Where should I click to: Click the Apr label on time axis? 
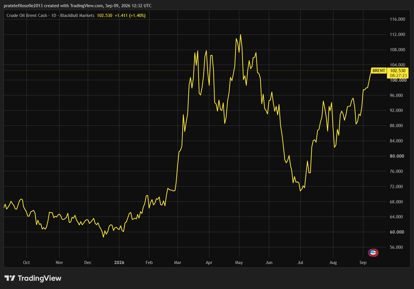coord(209,263)
